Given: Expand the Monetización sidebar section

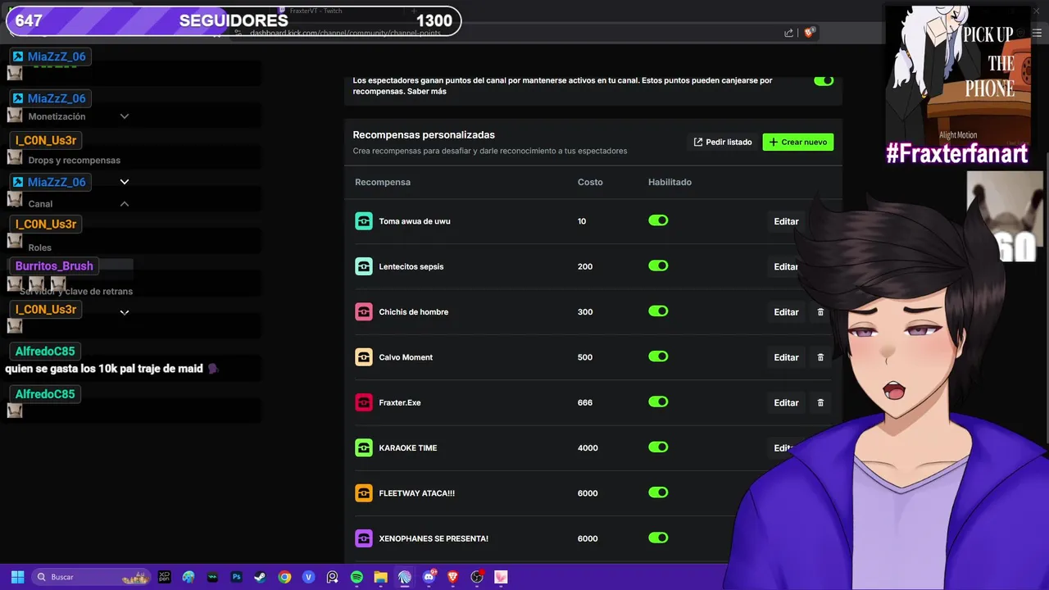Looking at the screenshot, I should (x=125, y=116).
